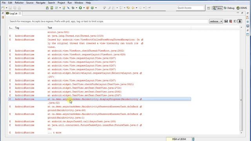Screen dimensions: 251x141
Task: Switch to the Java perspective
Action: click(218, 8)
